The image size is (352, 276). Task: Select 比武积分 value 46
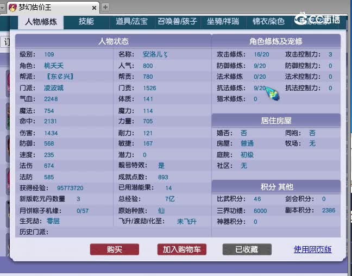[x=257, y=199]
